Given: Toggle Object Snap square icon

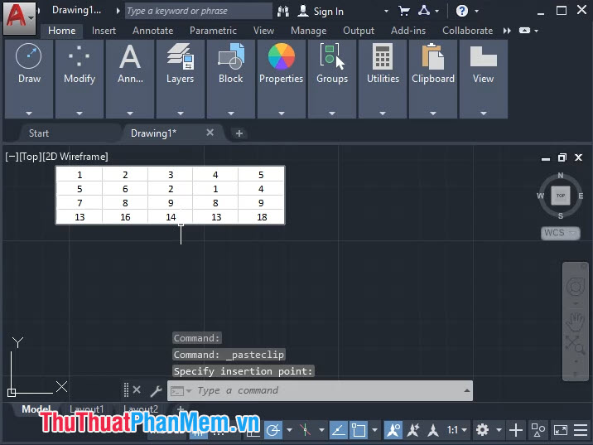Looking at the screenshot, I should 359,430.
